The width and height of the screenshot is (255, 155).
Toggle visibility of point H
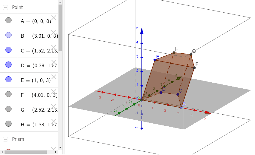pos(8,124)
